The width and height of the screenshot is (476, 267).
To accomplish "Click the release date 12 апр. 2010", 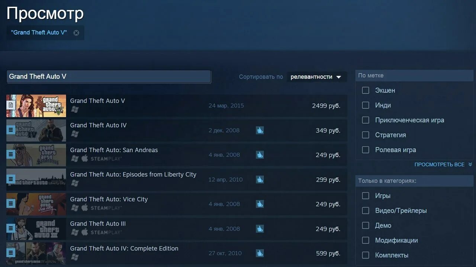I will pyautogui.click(x=225, y=179).
